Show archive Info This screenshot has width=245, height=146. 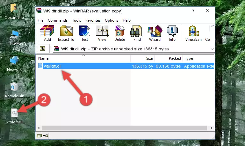tap(172, 33)
